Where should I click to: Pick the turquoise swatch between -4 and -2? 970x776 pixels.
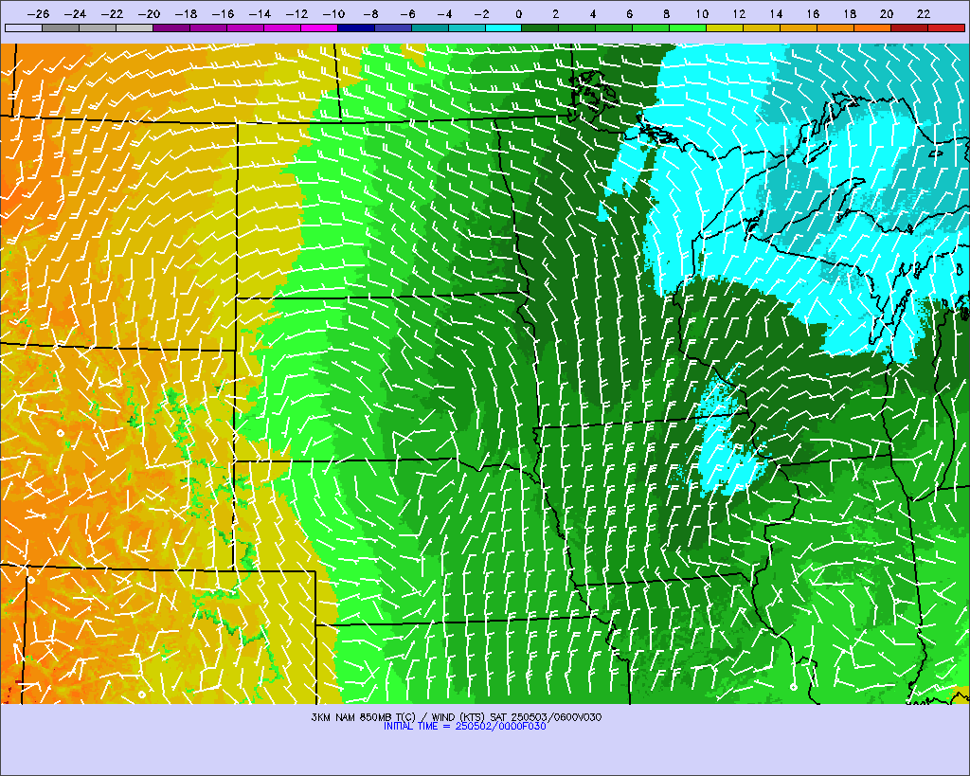pyautogui.click(x=467, y=27)
